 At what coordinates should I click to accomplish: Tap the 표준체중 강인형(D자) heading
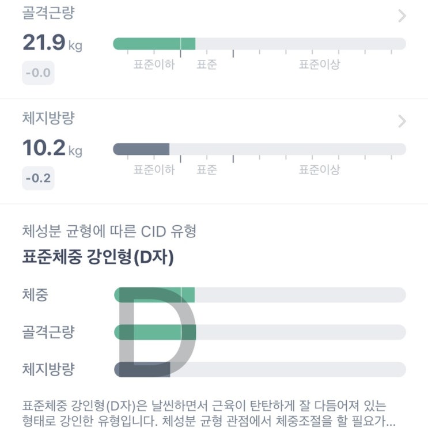(98, 258)
